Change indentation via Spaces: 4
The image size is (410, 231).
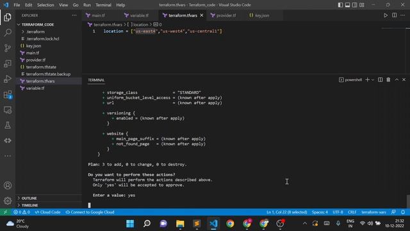click(x=320, y=212)
